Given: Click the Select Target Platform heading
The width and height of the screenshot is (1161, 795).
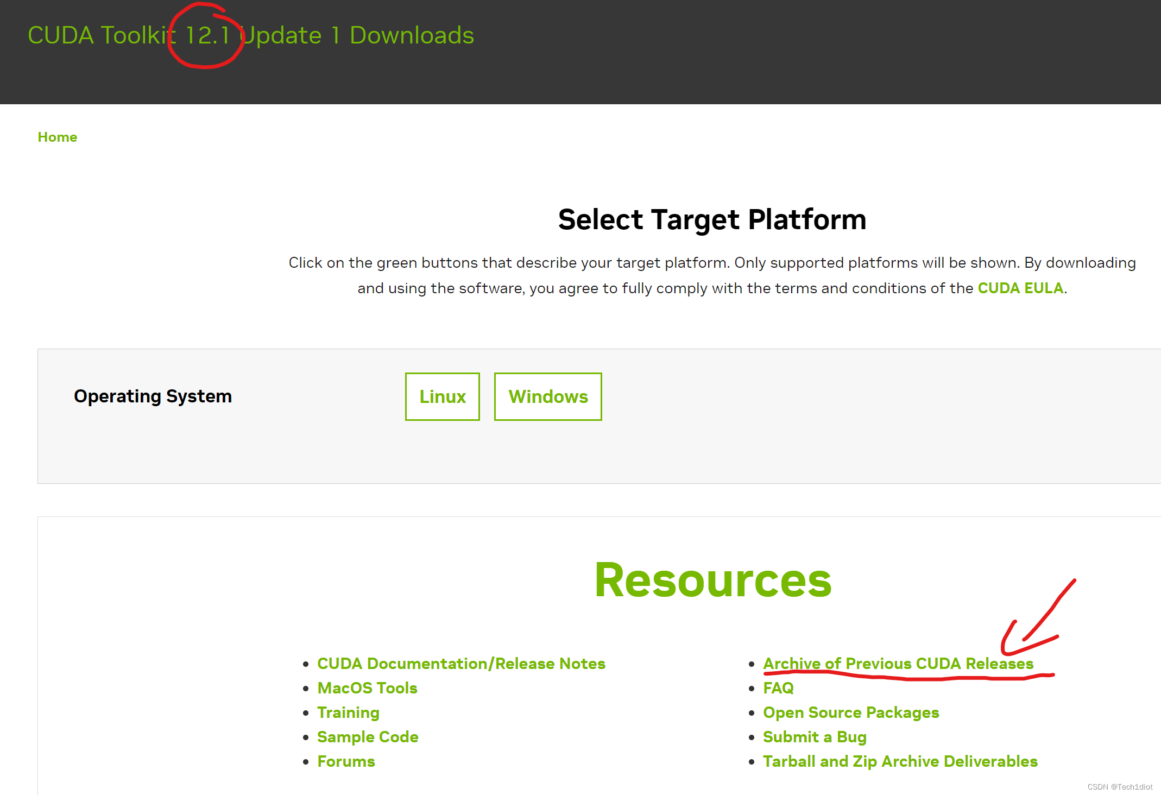Looking at the screenshot, I should (712, 219).
